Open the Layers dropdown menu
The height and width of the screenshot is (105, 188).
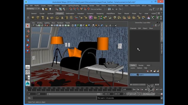(132, 68)
